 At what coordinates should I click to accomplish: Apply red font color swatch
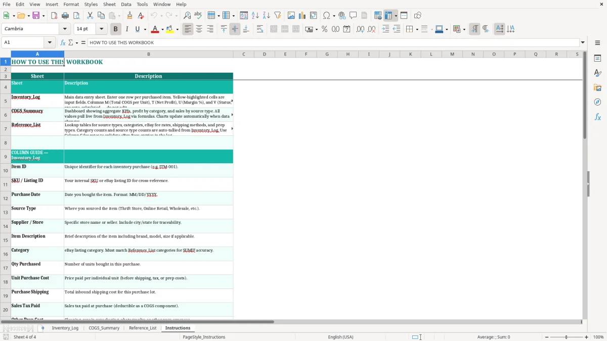pyautogui.click(x=155, y=29)
